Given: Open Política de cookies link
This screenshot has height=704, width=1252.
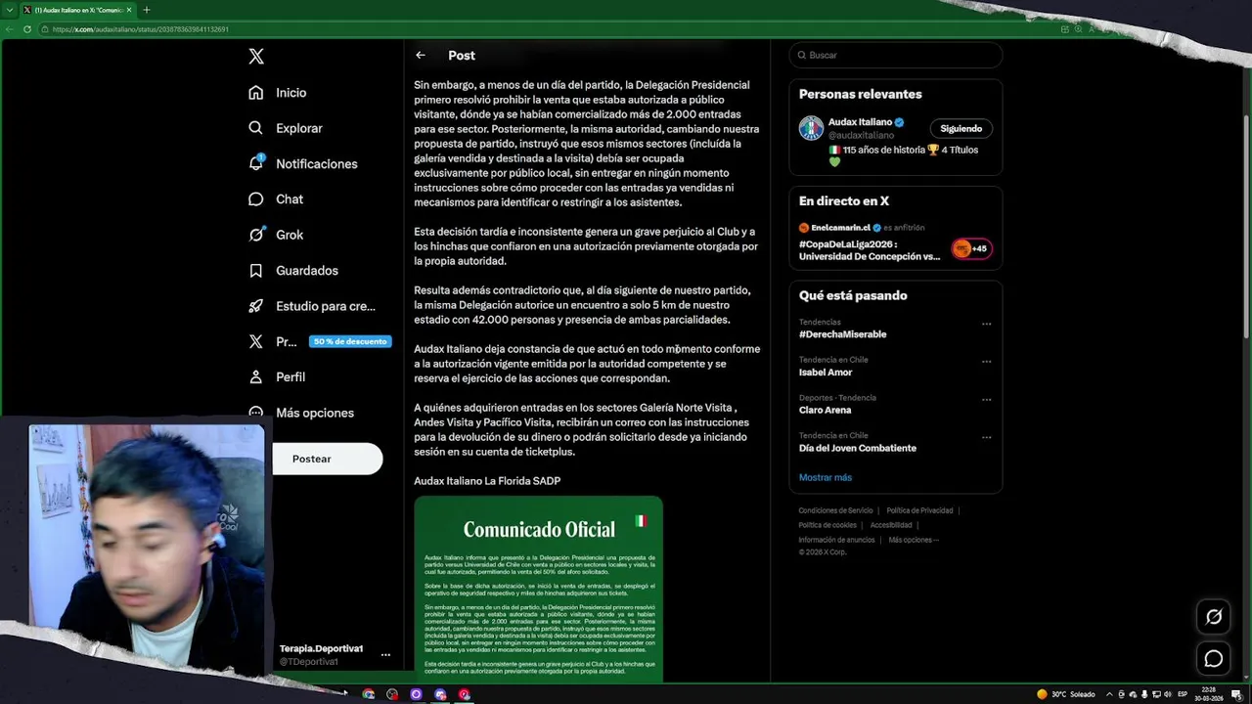Looking at the screenshot, I should pyautogui.click(x=827, y=525).
